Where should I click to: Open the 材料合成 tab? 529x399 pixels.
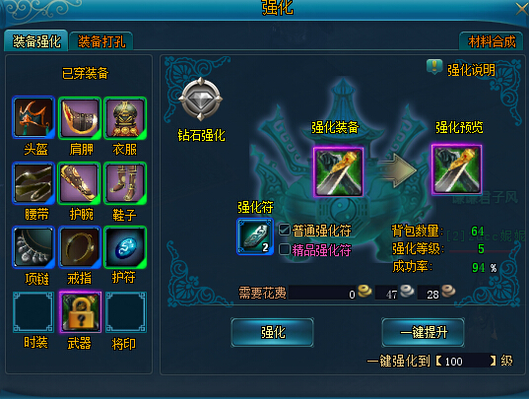(x=492, y=41)
